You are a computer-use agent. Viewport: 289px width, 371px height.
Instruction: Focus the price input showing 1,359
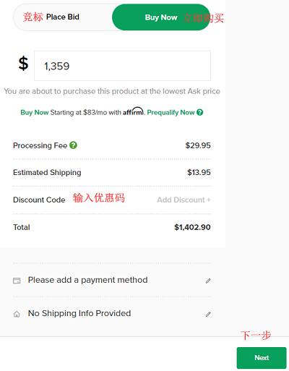(122, 66)
